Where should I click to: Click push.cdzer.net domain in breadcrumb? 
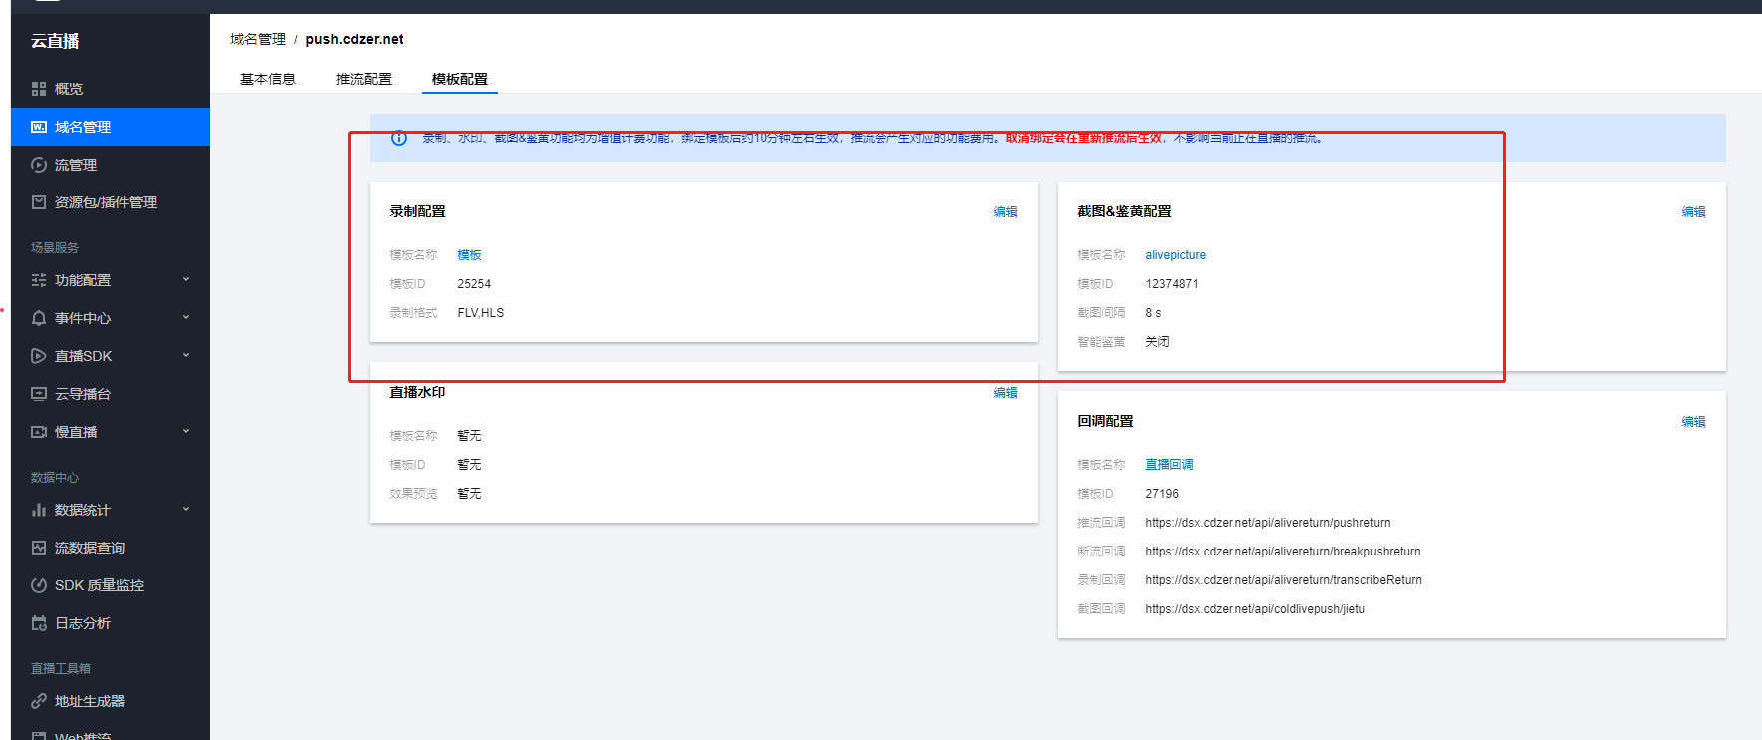coord(354,39)
